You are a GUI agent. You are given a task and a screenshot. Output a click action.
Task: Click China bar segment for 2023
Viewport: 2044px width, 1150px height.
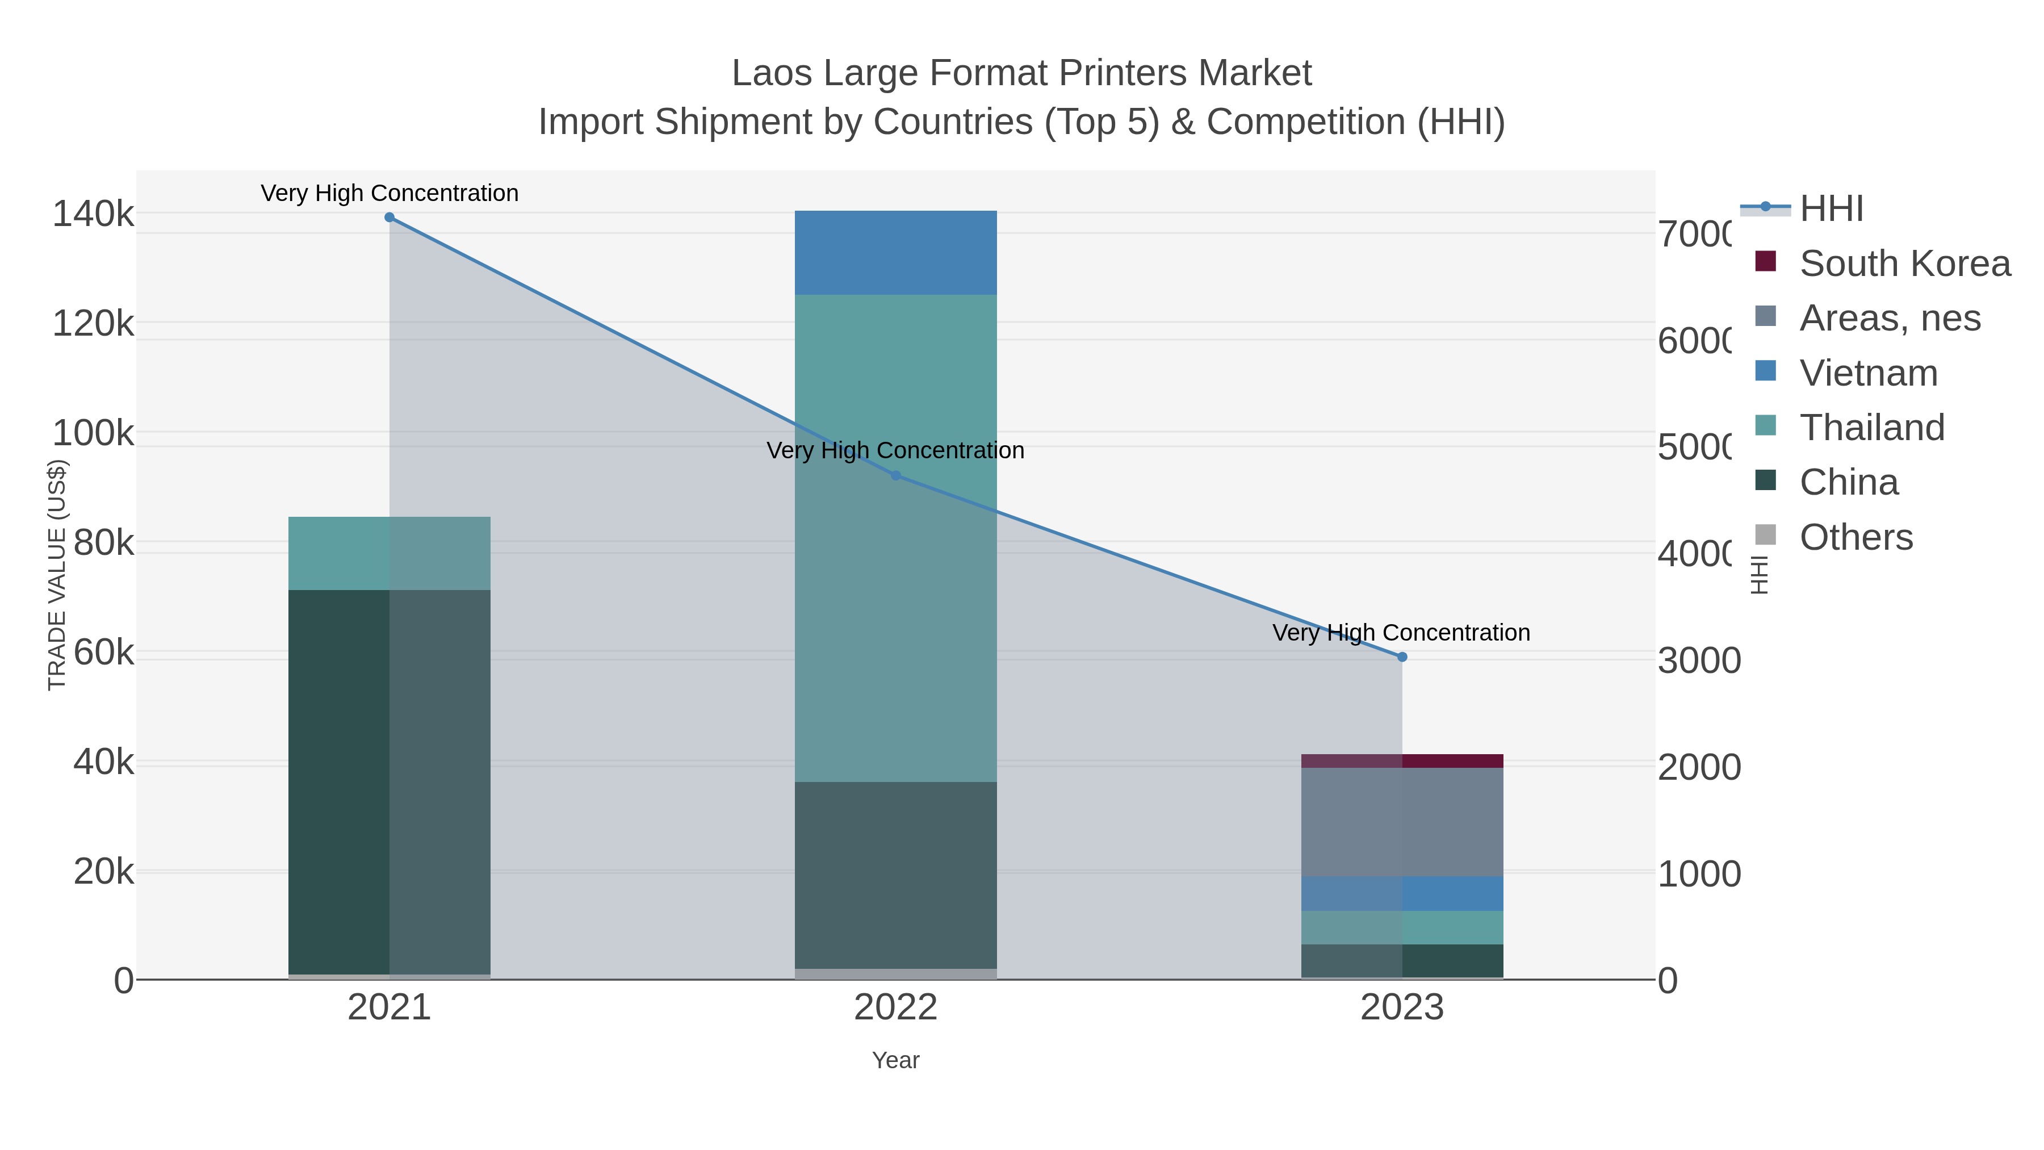[x=1402, y=961]
